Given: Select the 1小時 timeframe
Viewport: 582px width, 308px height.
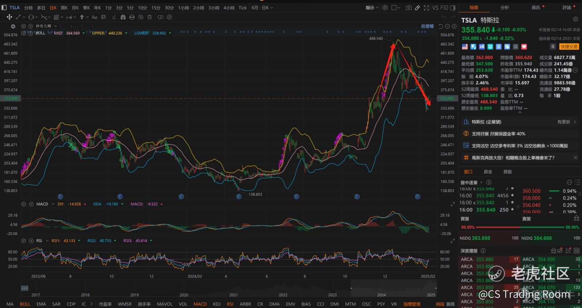Looking at the screenshot, I should [x=184, y=8].
